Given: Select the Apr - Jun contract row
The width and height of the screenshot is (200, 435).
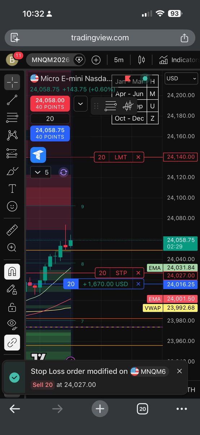Looking at the screenshot, I should [135, 94].
